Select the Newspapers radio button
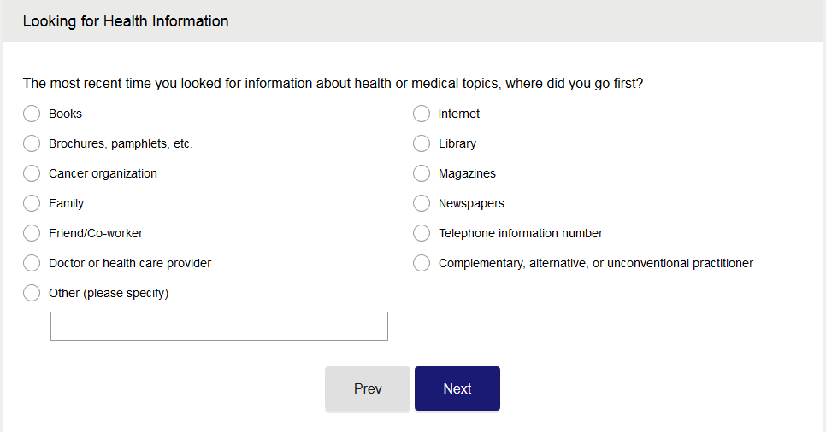 (422, 203)
